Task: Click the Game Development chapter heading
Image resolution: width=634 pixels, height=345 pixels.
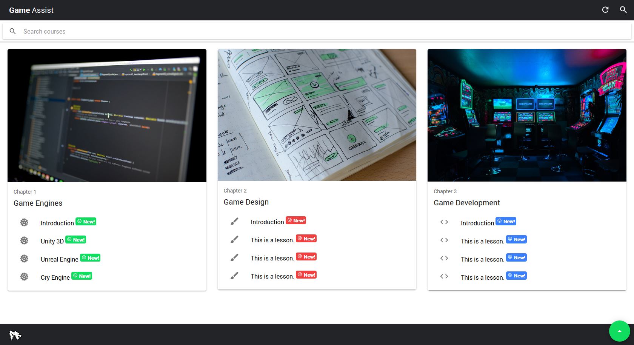Action: pyautogui.click(x=467, y=203)
